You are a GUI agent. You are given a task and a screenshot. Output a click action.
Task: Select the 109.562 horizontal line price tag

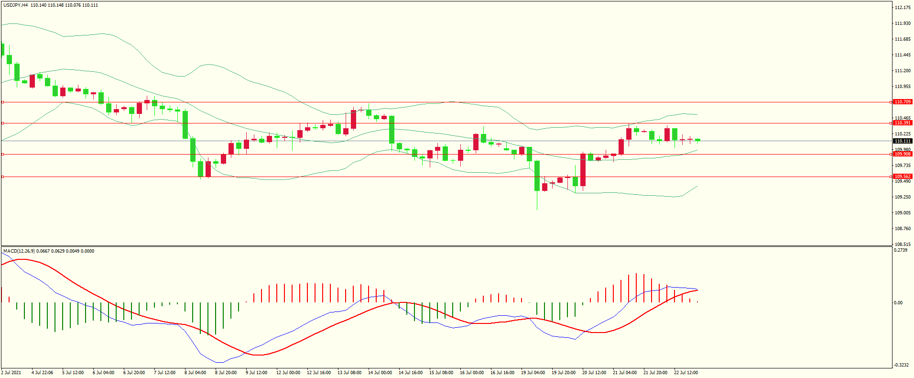[903, 177]
